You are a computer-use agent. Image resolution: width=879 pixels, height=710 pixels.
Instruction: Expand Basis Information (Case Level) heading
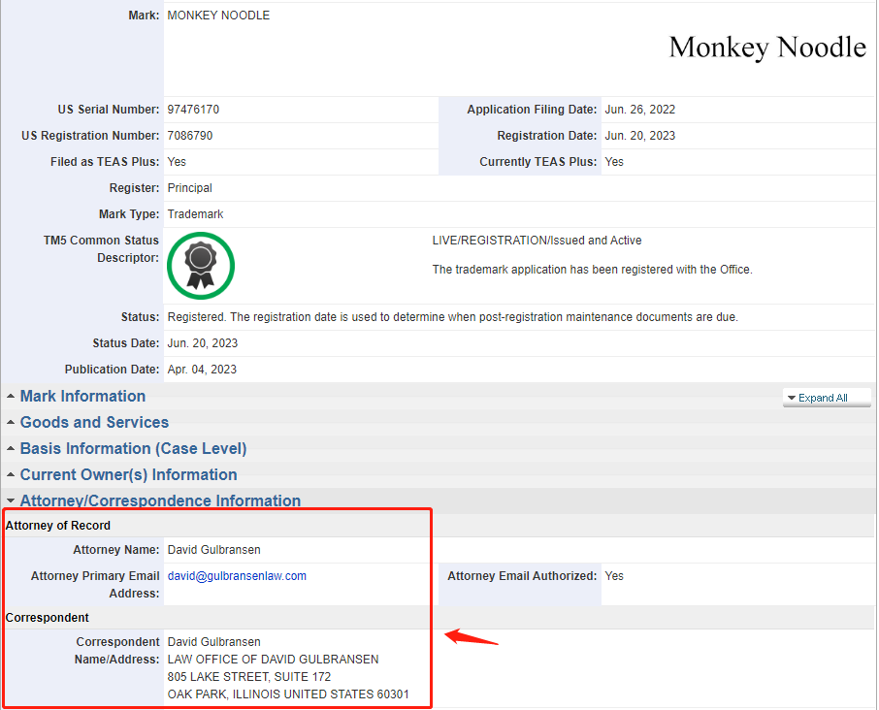(x=133, y=449)
